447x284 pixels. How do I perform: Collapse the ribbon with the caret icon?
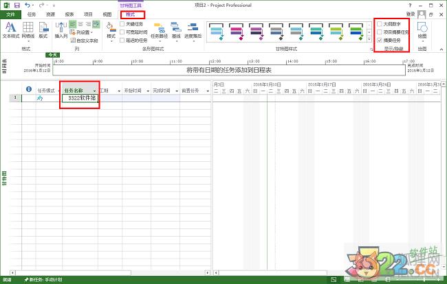(x=441, y=49)
